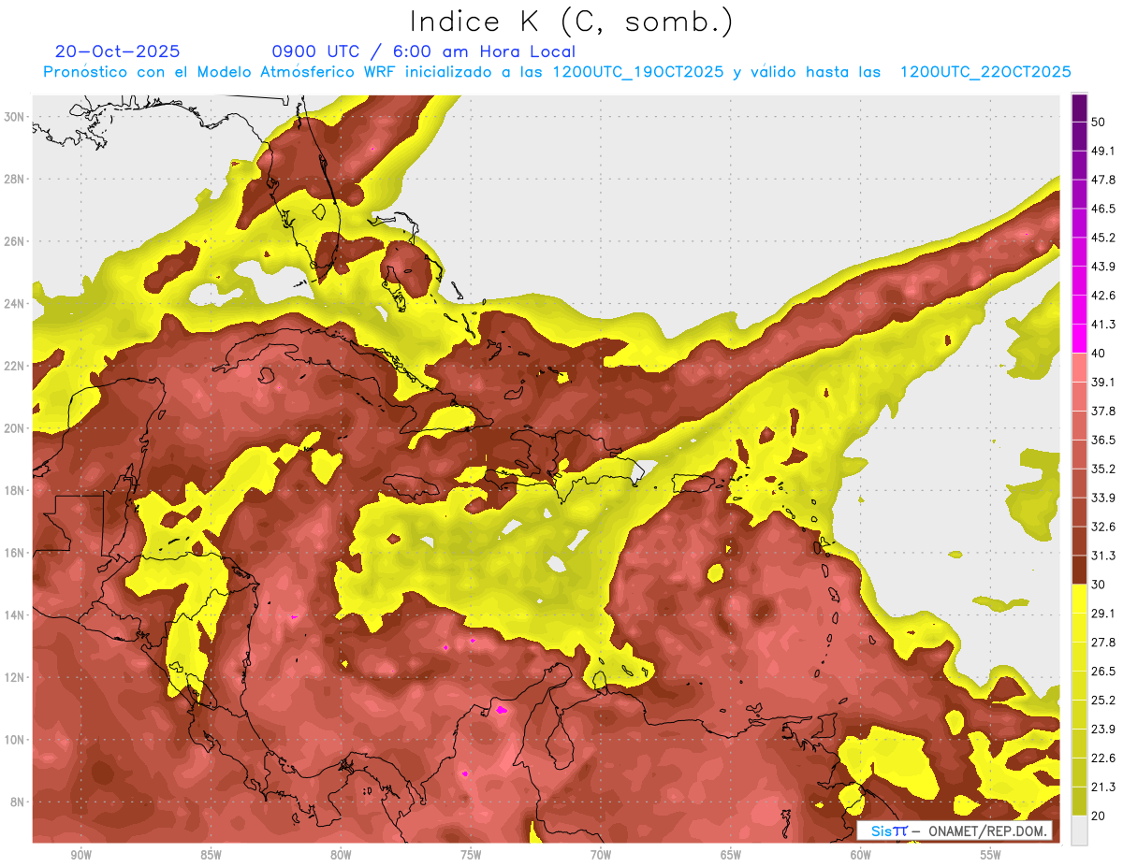Image resolution: width=1123 pixels, height=867 pixels.
Task: Click the colorbar label "46.5"
Action: (x=1103, y=209)
